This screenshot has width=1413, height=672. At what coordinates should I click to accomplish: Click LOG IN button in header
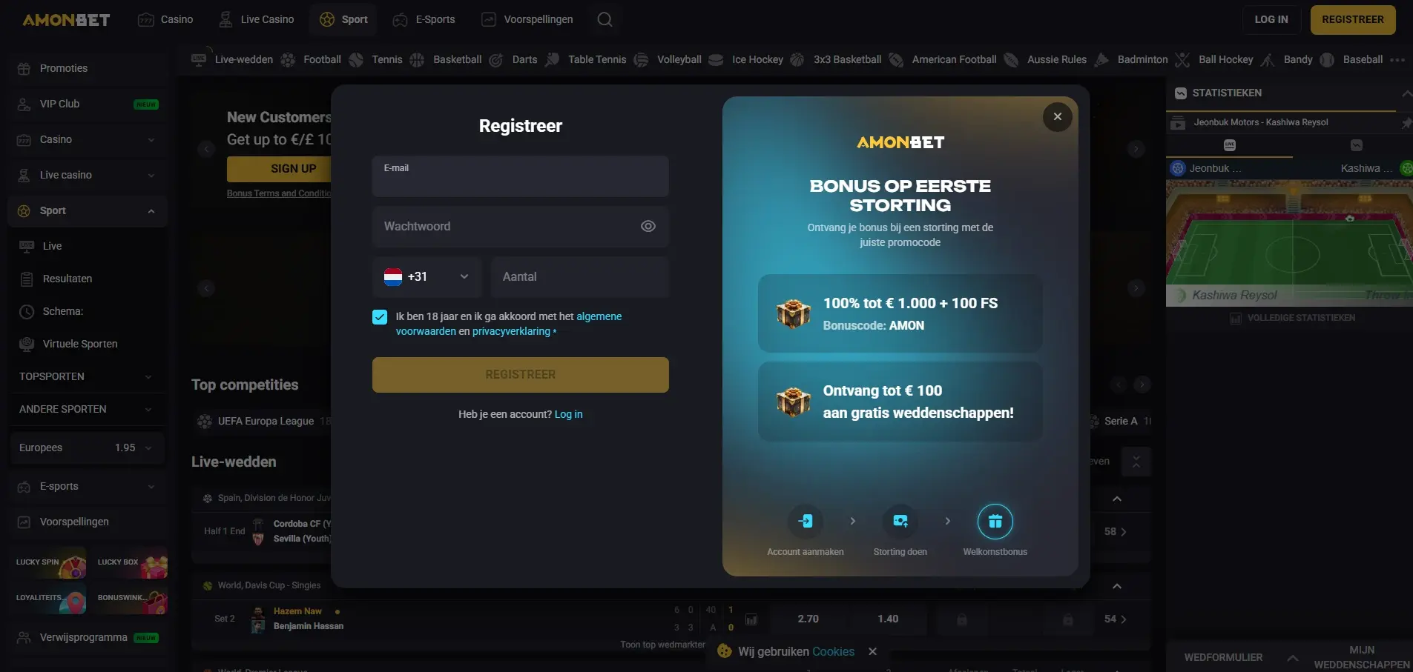[1271, 19]
